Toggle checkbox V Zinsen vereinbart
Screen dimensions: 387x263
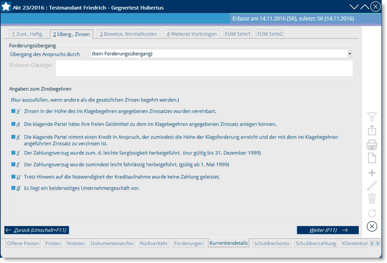coord(13,111)
